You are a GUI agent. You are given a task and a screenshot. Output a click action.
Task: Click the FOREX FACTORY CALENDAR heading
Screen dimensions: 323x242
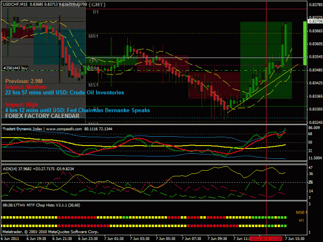[42, 116]
